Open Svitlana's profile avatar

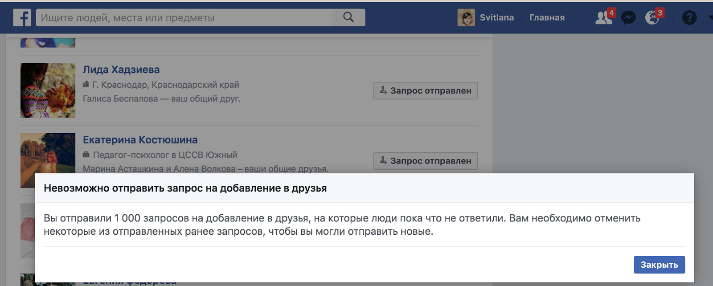[x=466, y=18]
